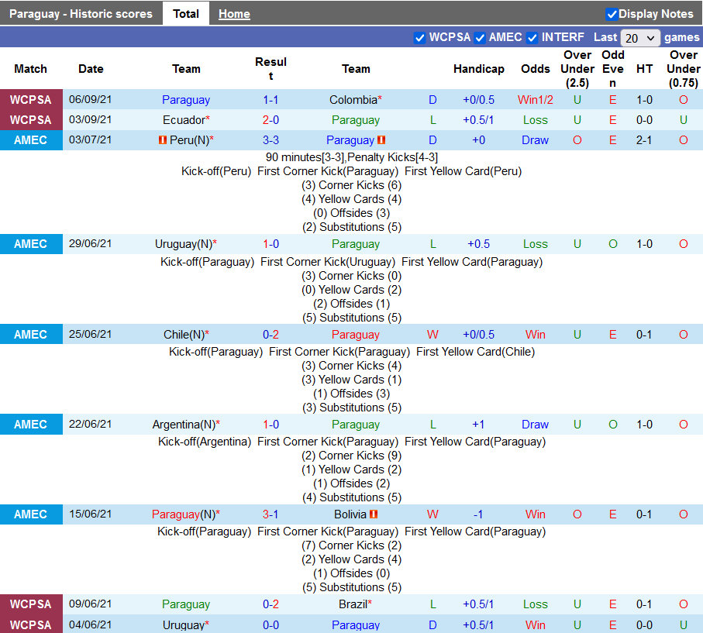Open the Last 20 games dropdown

point(640,38)
